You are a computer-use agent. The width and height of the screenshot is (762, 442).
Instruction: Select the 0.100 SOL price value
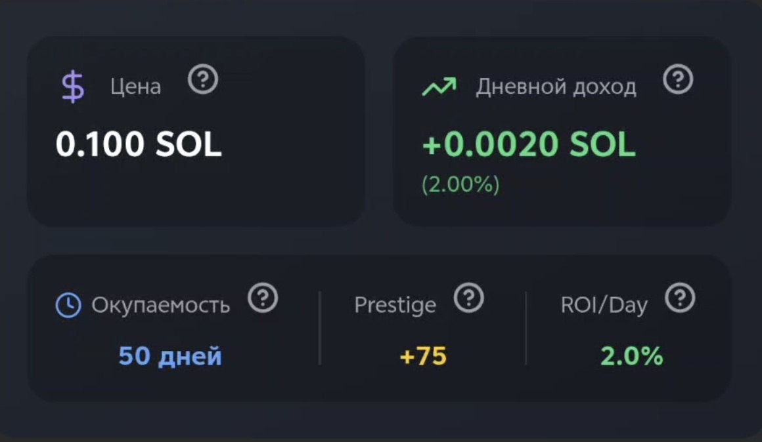[x=139, y=144]
